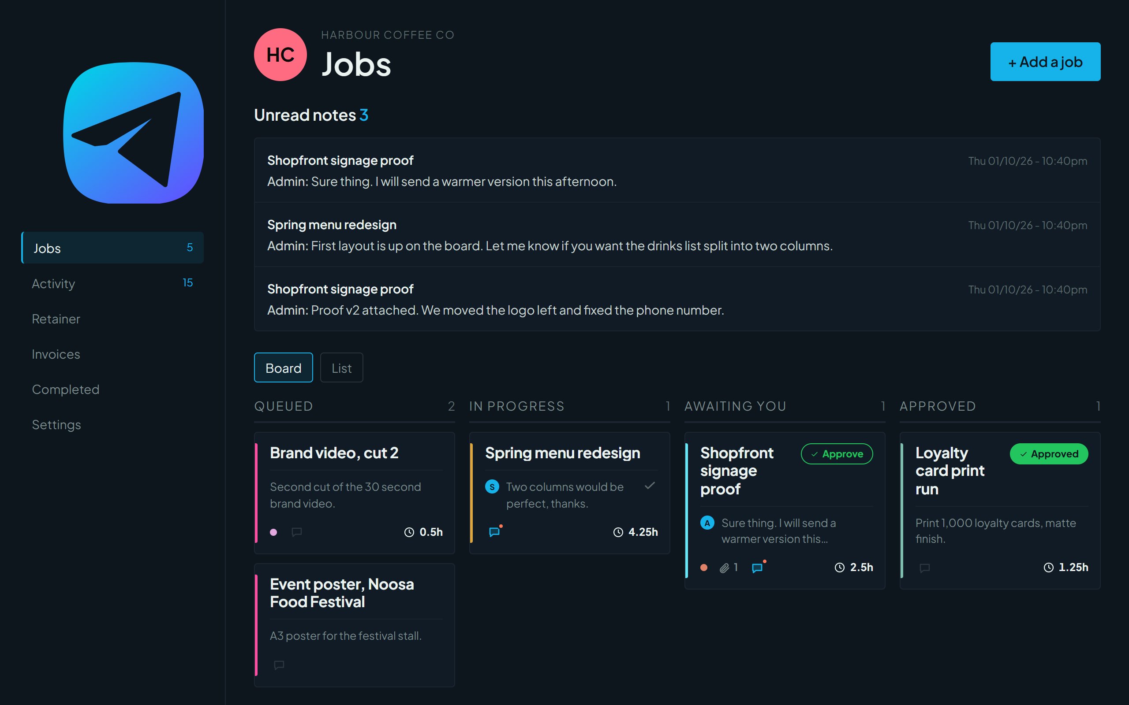Click the S avatar on Spring menu card
1129x705 pixels.
[x=492, y=487]
